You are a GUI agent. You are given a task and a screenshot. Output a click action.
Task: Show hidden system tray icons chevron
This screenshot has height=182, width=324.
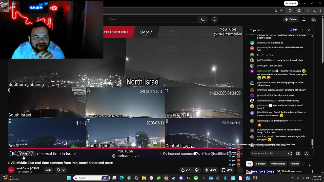pos(292,178)
